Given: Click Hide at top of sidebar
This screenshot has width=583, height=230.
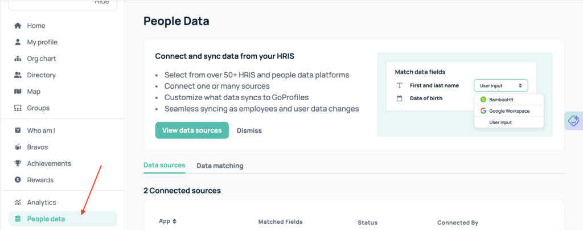Looking at the screenshot, I should pos(101,2).
